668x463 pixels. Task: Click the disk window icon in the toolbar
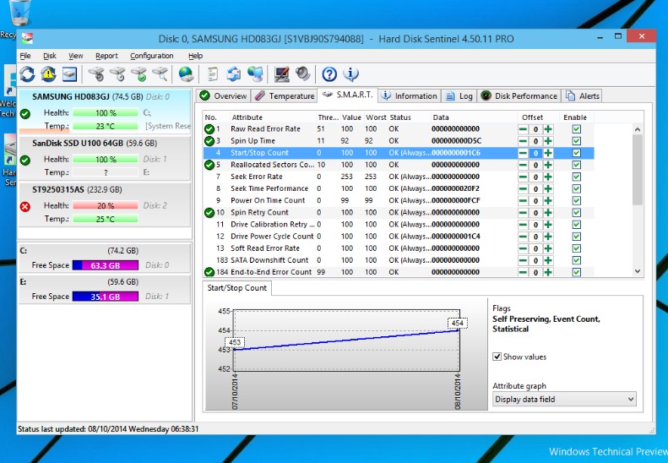click(x=69, y=74)
